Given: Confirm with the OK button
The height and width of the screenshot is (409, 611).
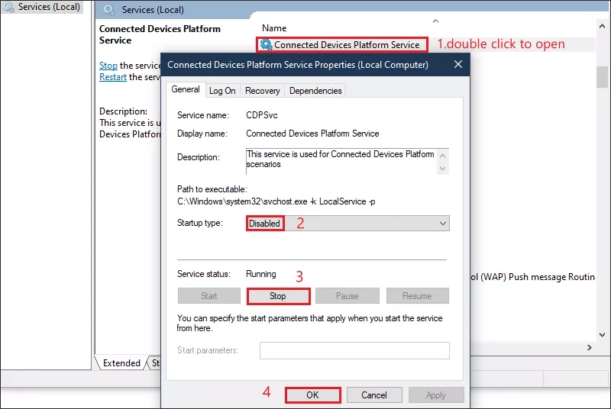Looking at the screenshot, I should pyautogui.click(x=312, y=395).
